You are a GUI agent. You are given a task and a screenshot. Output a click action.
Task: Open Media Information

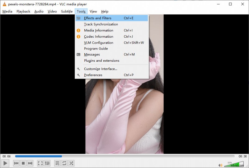[x=112, y=30]
